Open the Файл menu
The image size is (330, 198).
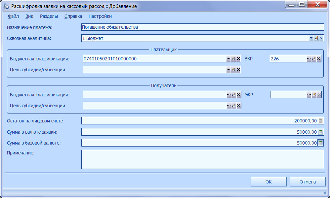(13, 16)
